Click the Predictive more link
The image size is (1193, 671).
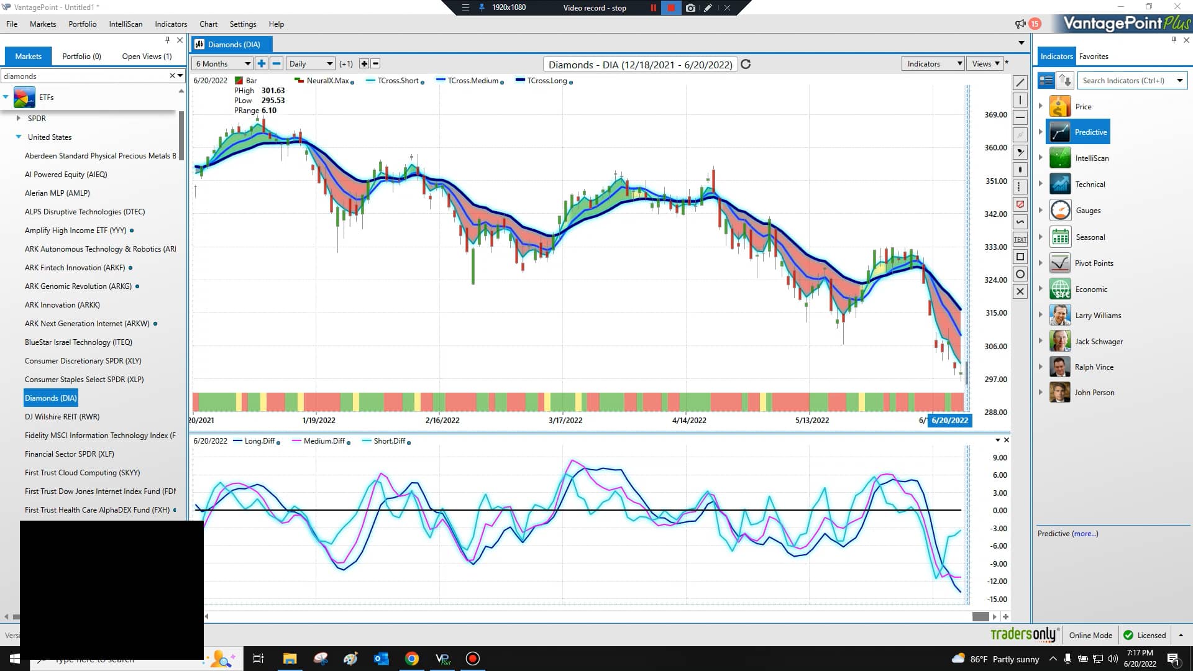click(x=1085, y=534)
